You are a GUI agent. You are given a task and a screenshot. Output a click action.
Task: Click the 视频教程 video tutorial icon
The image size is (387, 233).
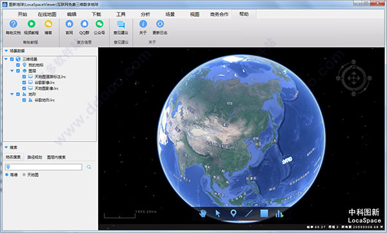pos(32,24)
